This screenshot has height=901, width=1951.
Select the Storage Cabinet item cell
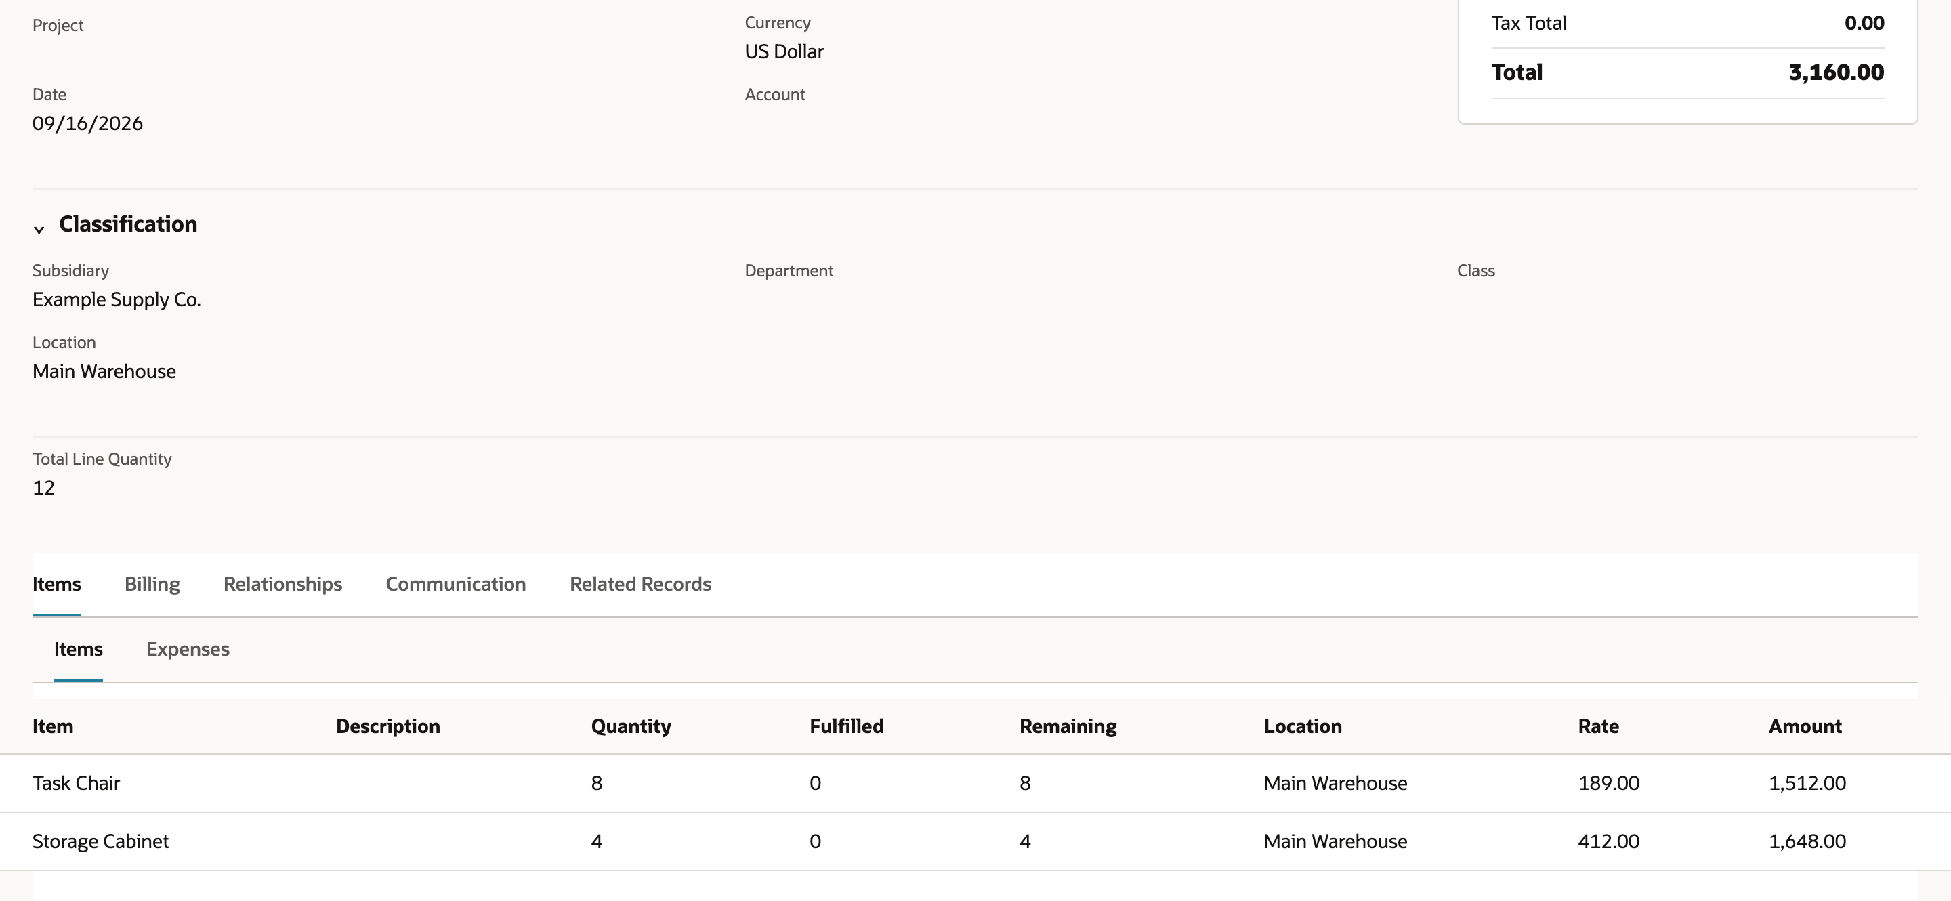(x=100, y=841)
